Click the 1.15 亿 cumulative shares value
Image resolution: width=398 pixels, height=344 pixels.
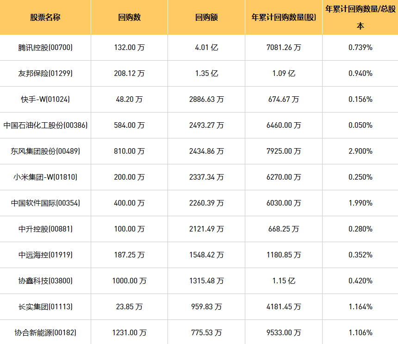tap(284, 281)
